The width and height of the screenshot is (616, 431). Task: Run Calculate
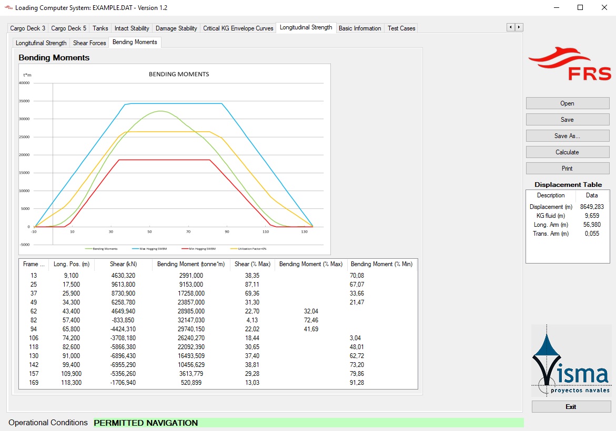[x=567, y=152]
